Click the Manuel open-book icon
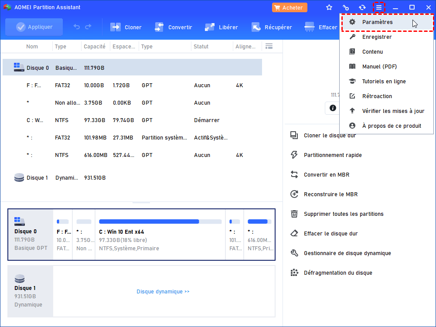The height and width of the screenshot is (327, 436). [352, 66]
